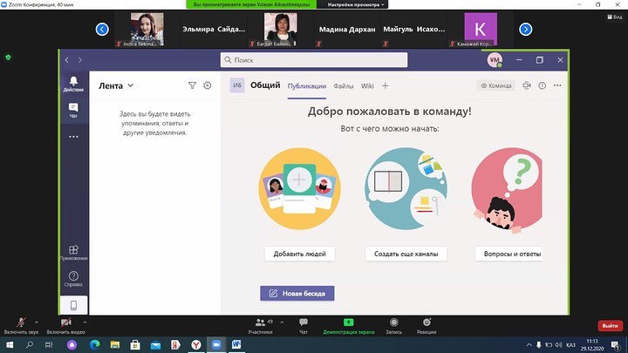Open feed settings gear icon
Viewport: 628px width, 353px height.
[207, 85]
